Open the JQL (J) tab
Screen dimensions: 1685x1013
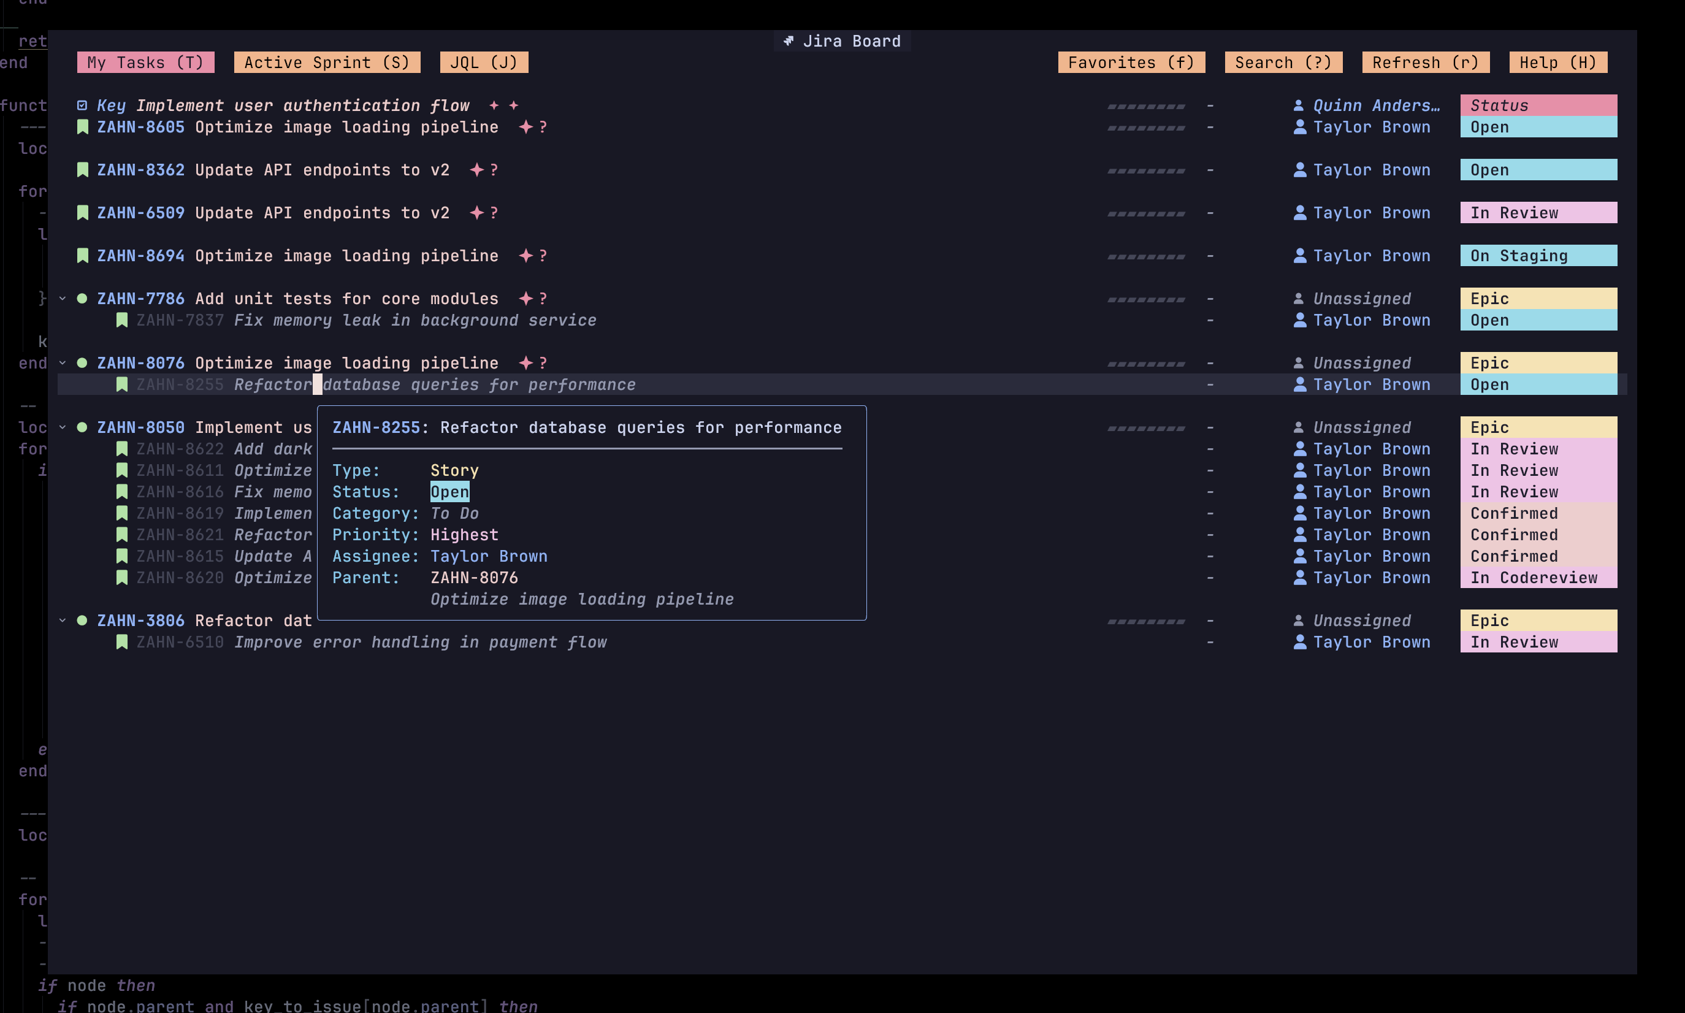pos(484,62)
